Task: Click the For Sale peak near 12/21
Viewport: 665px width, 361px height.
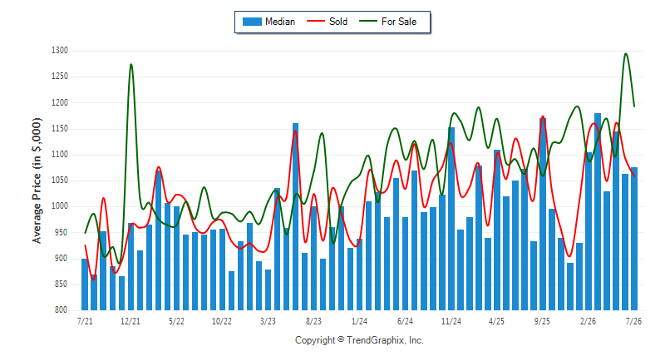Action: [x=131, y=65]
